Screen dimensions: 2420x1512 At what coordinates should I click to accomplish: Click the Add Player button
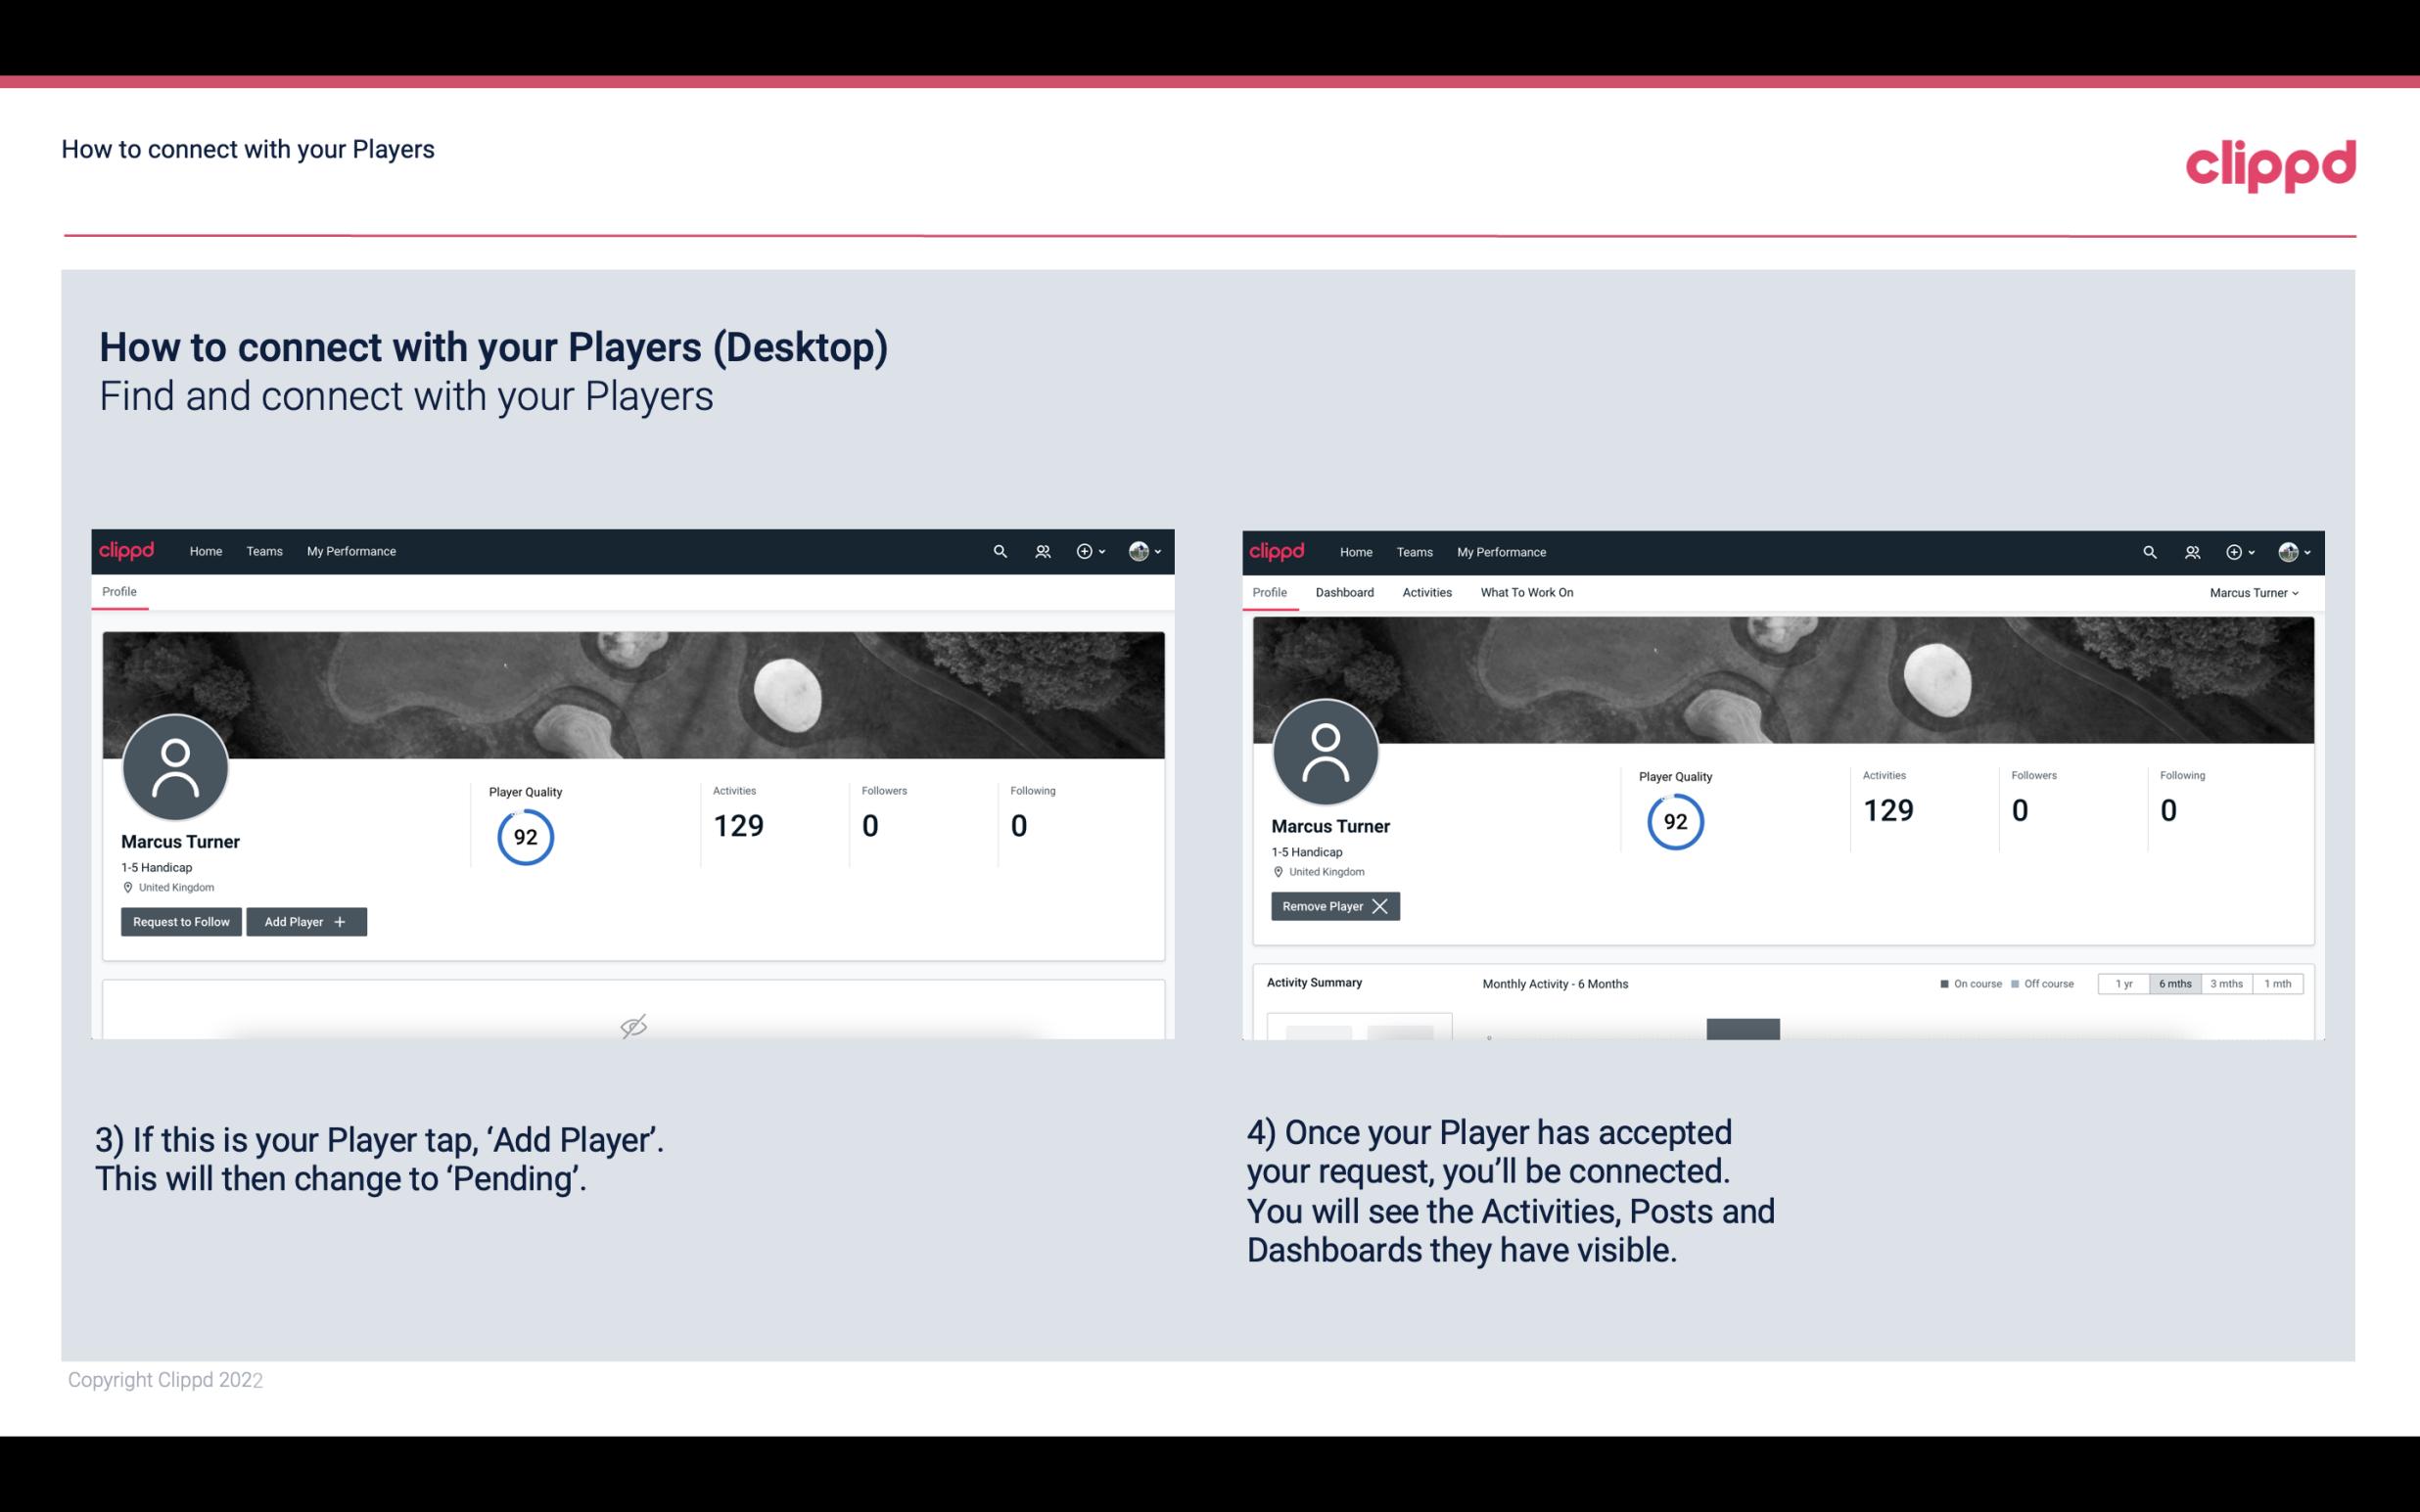point(304,920)
